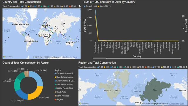This screenshot has height=106, width=188.
Task: Click the Luxembourg label on the chart x-axis
Action: [101, 47]
